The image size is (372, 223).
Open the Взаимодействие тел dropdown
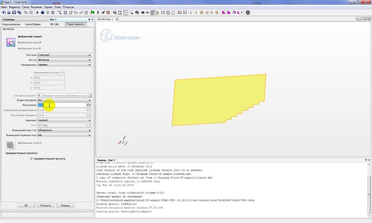[x=64, y=130]
